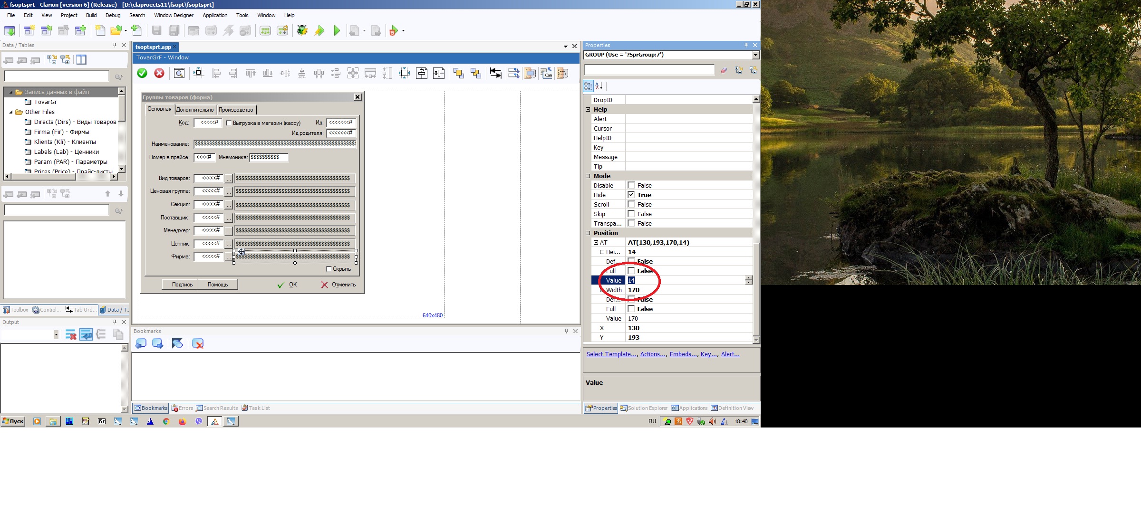Collapse the Position property section
This screenshot has height=513, width=1141.
[x=588, y=233]
